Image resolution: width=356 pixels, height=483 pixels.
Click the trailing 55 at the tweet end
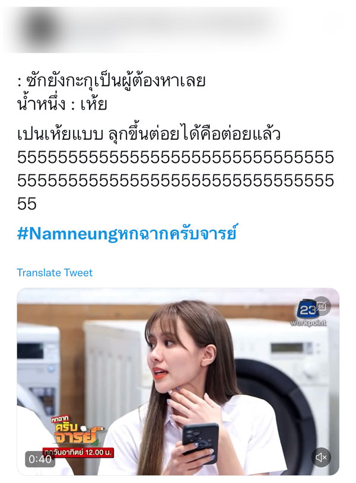pos(27,204)
